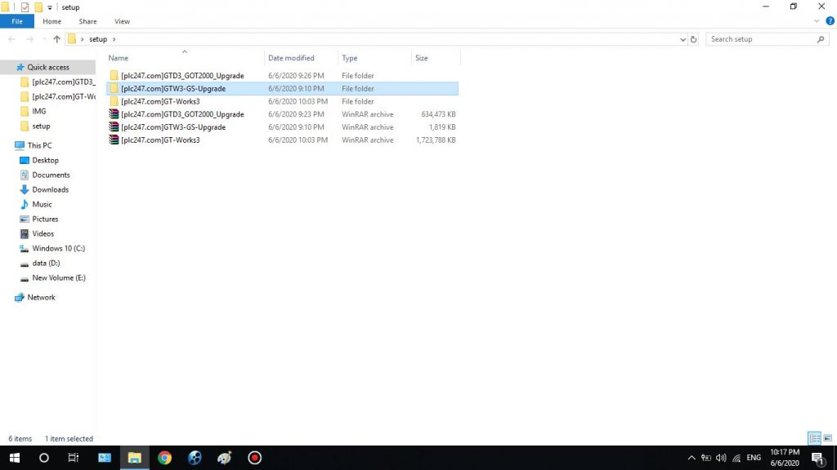
Task: Select Network in navigation pane
Action: pyautogui.click(x=41, y=297)
